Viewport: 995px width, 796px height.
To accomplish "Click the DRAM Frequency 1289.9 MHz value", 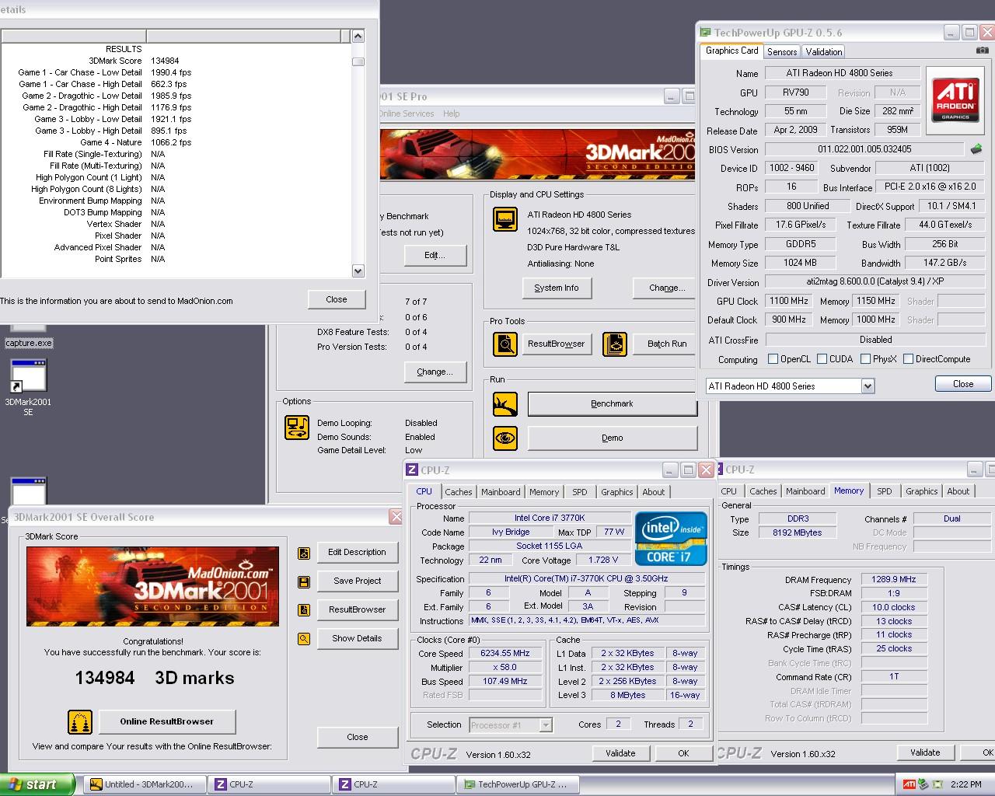I will [x=893, y=579].
